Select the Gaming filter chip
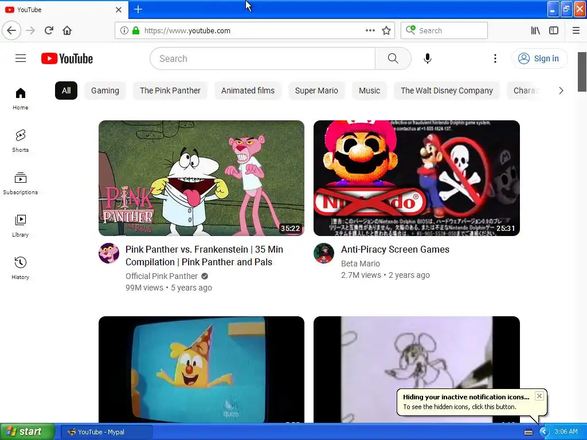The image size is (587, 440). click(x=105, y=91)
